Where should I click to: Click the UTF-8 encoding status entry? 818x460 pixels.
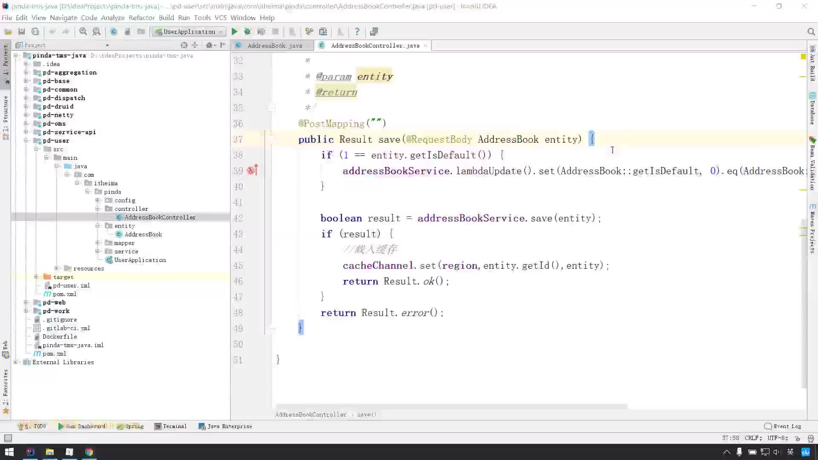[x=778, y=438]
